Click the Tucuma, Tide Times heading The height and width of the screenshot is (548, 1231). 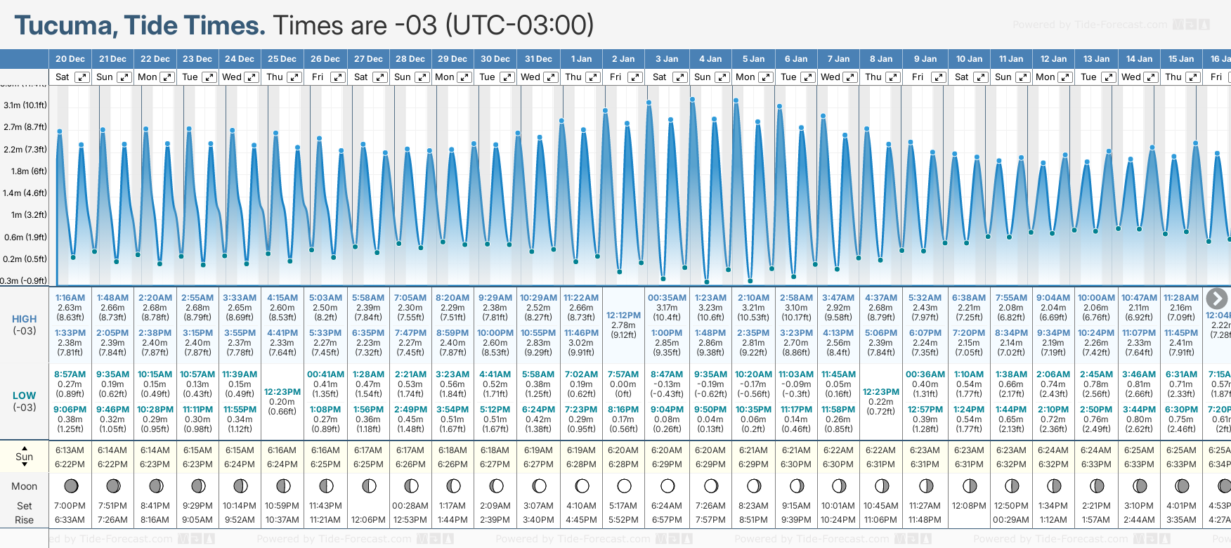140,26
